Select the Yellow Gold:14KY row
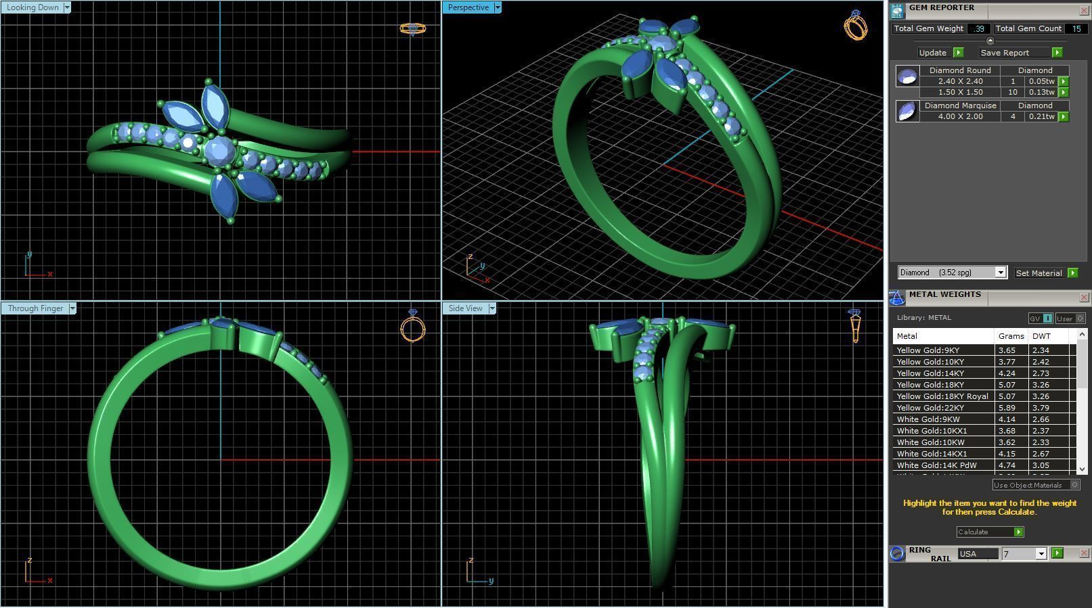The width and height of the screenshot is (1092, 608). pos(984,373)
